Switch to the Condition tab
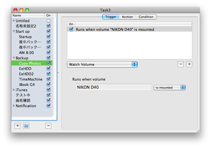This screenshot has height=148, width=211. (x=146, y=17)
